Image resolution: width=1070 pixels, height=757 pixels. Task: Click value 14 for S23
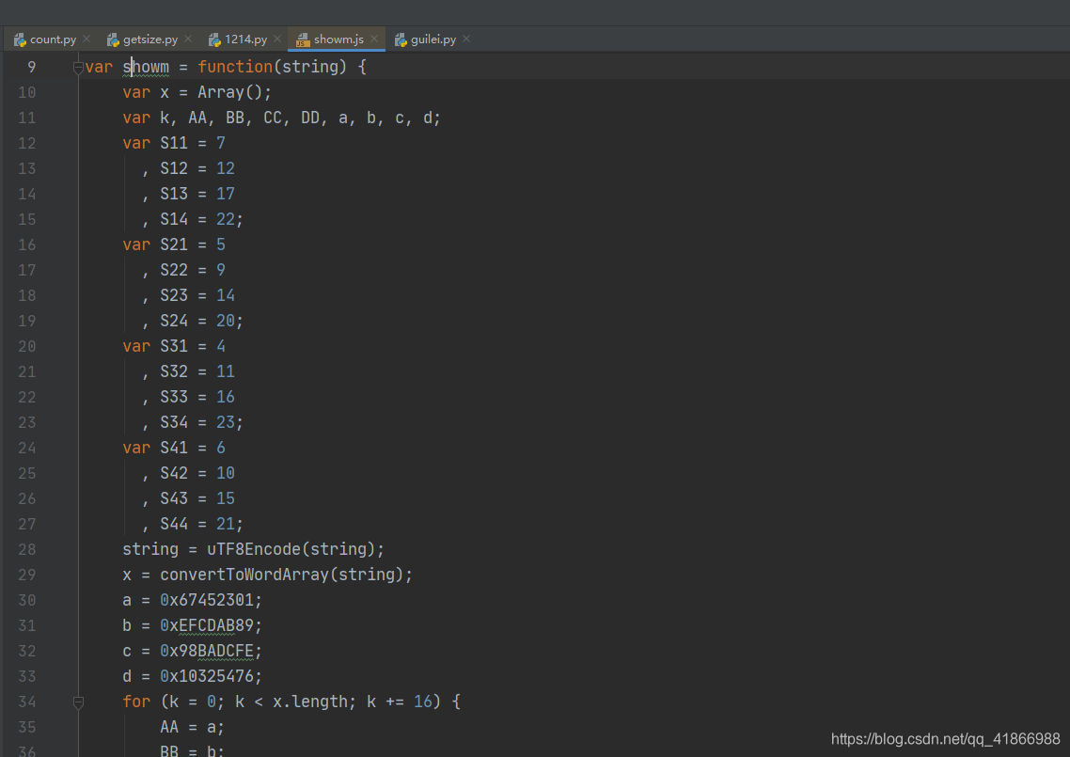coord(226,295)
